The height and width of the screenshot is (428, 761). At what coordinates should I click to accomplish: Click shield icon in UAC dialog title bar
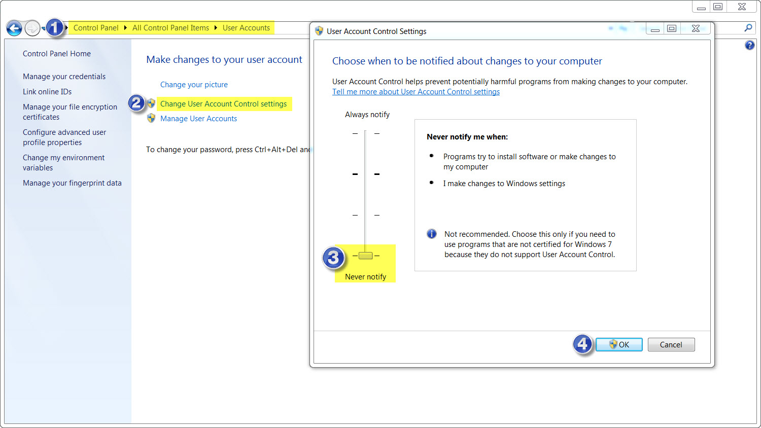319,31
